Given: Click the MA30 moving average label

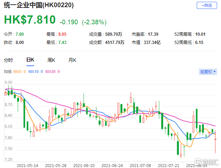Looking at the screenshot, I should click(x=52, y=71).
